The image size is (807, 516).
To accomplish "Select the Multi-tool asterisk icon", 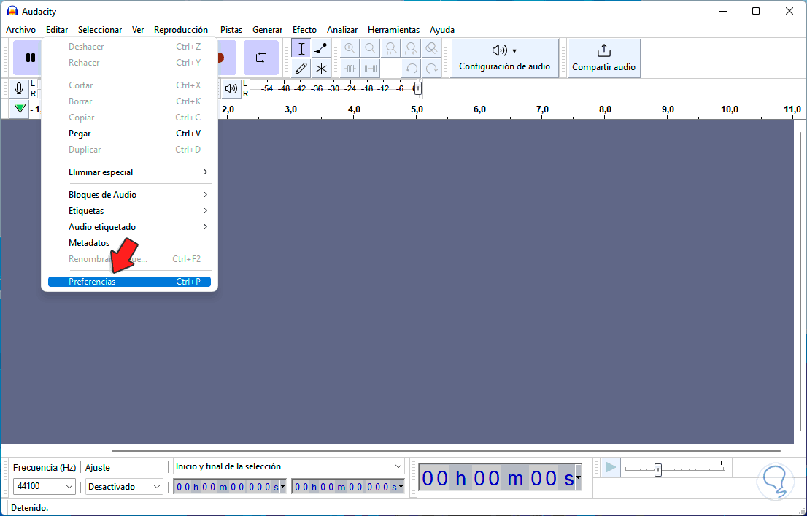I will click(321, 68).
